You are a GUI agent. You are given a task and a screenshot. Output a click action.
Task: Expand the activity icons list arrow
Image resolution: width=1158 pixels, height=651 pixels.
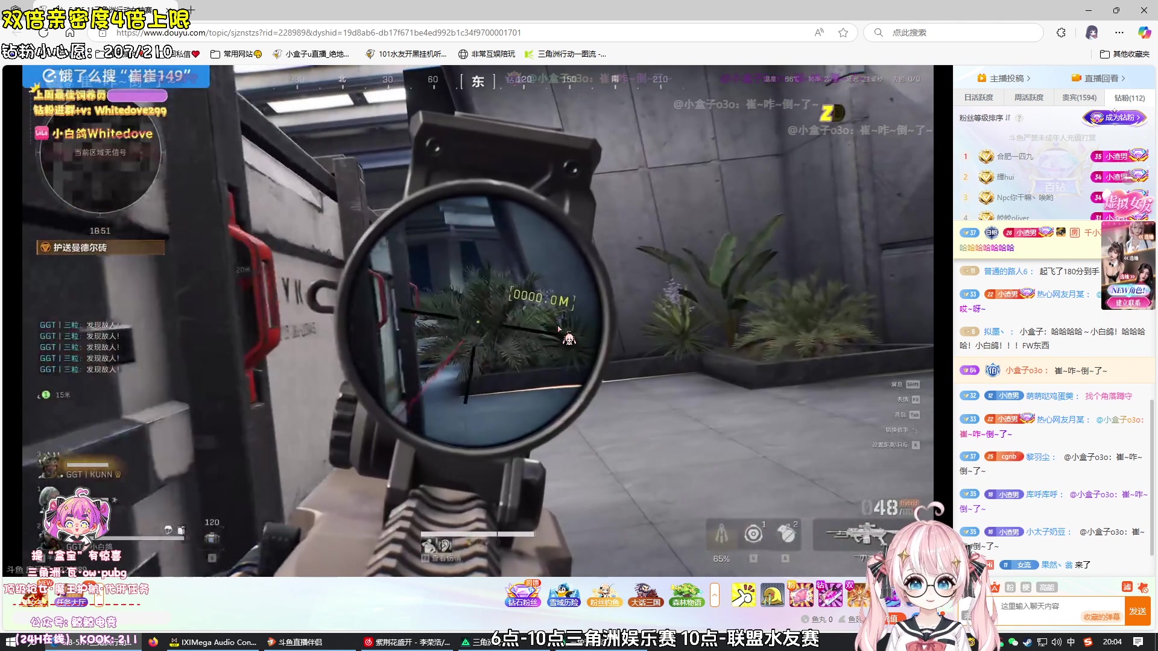point(715,595)
